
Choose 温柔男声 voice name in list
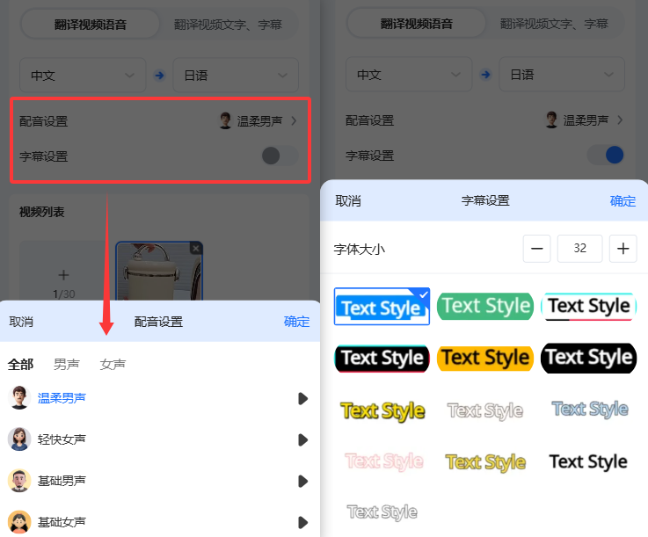(x=62, y=398)
